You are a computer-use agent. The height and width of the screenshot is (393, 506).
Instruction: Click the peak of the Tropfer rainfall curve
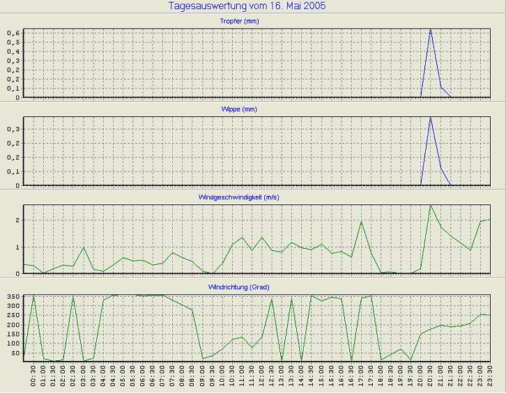pyautogui.click(x=431, y=30)
